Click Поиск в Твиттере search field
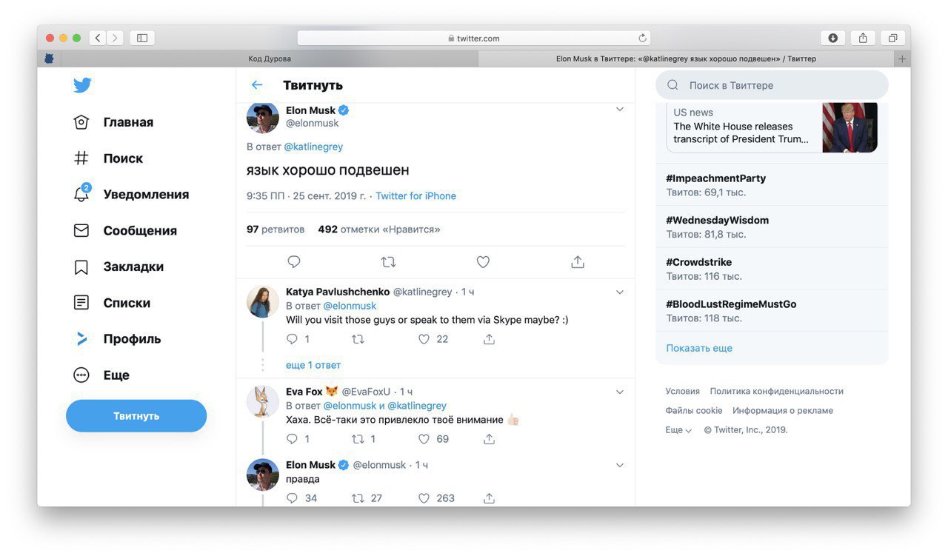Screen dimensions: 948x556 click(772, 85)
